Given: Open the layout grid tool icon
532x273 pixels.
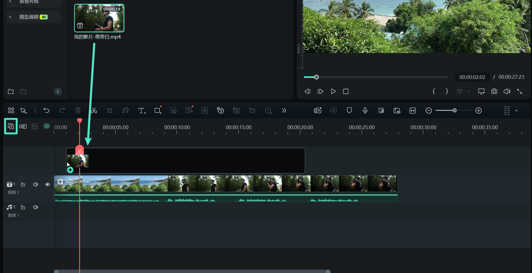Looking at the screenshot, I should (x=11, y=110).
